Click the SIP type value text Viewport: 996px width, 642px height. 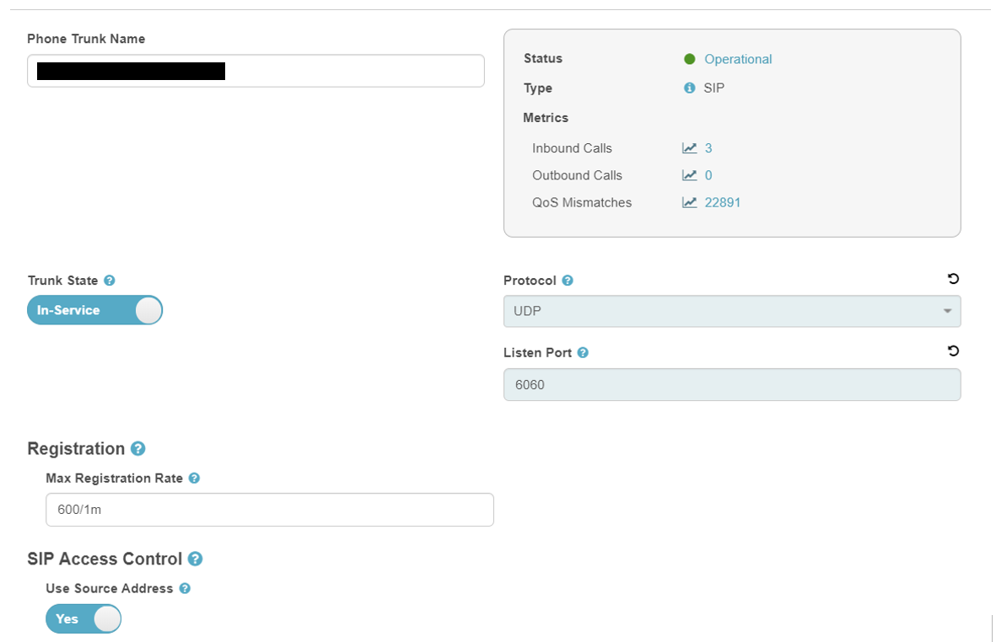pos(714,88)
